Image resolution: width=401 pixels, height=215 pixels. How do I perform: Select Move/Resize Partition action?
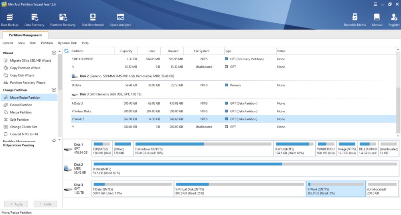[x=28, y=97]
